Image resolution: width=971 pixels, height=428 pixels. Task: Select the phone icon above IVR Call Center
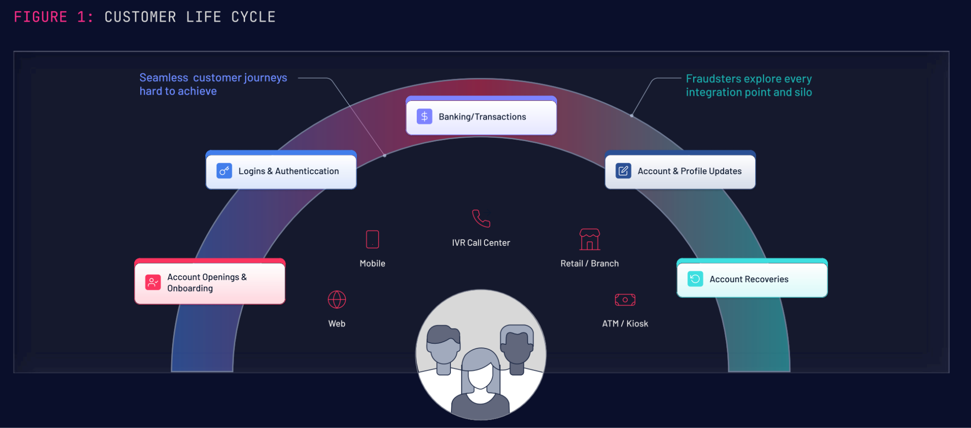(481, 218)
